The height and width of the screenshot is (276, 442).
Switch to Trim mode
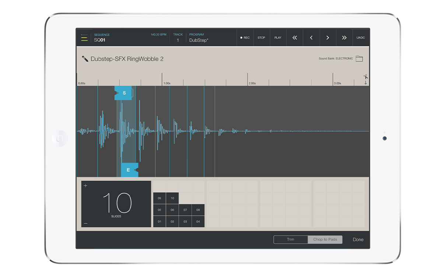coord(291,240)
